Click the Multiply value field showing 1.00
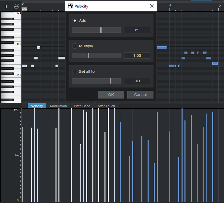 pyautogui.click(x=137, y=55)
